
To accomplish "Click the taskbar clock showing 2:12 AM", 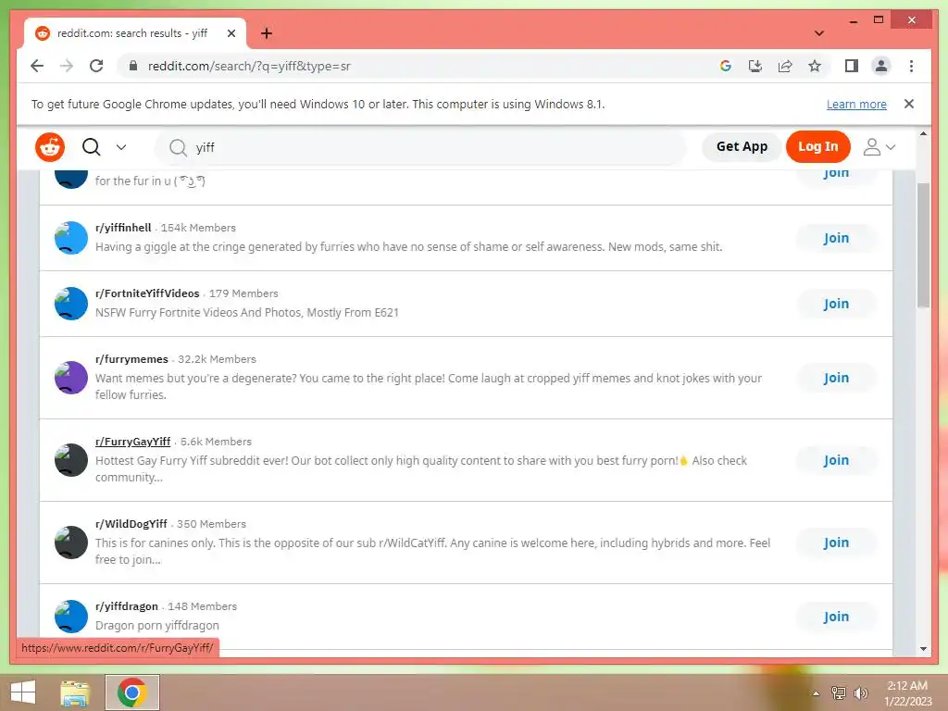I will [907, 693].
